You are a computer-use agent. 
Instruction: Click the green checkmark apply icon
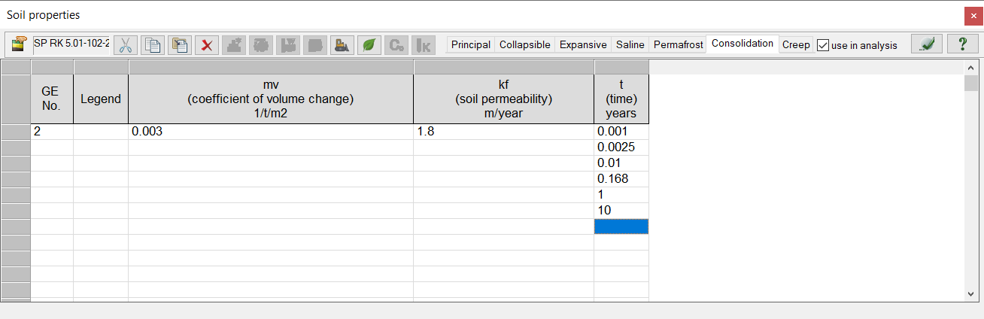[x=927, y=44]
